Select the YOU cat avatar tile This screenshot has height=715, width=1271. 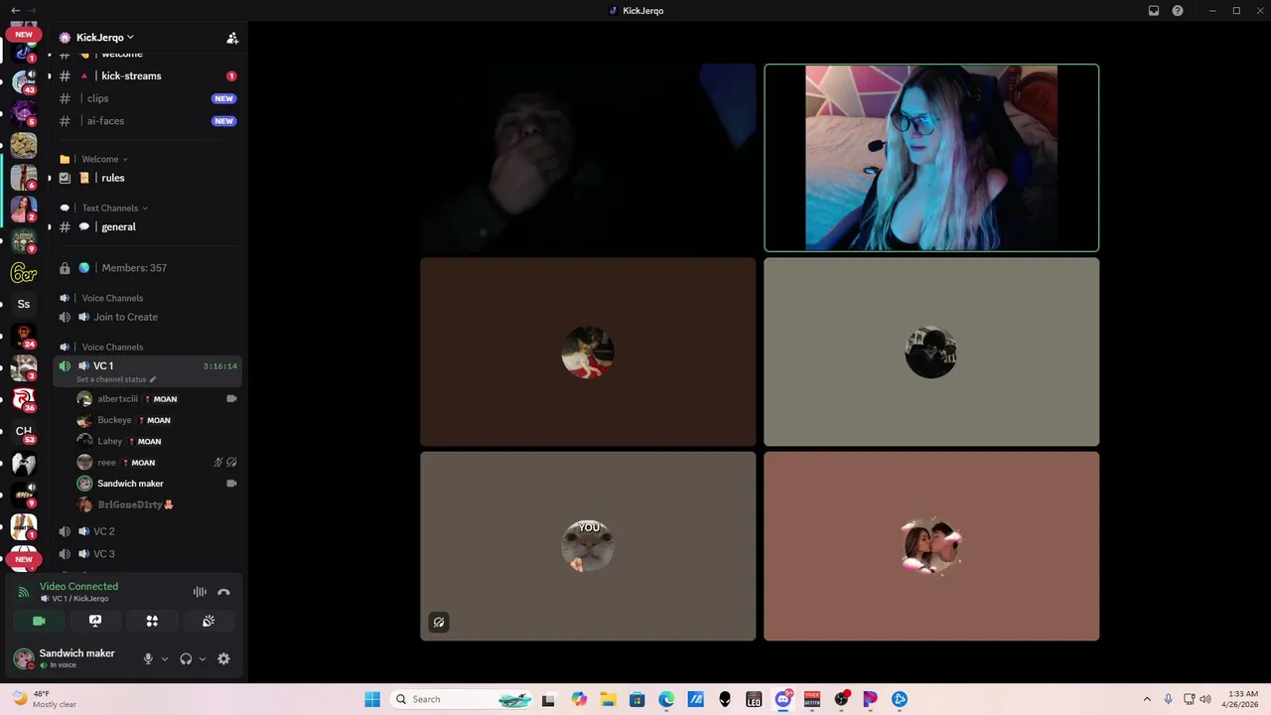588,546
